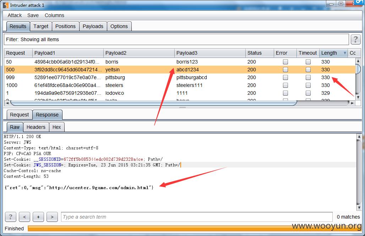Click the Content-Length: 53 header line
This screenshot has height=236, width=365.
pos(26,176)
